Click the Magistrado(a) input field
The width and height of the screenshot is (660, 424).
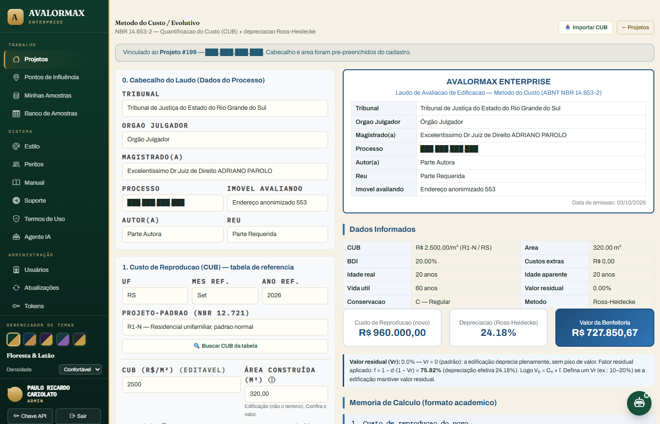point(225,171)
